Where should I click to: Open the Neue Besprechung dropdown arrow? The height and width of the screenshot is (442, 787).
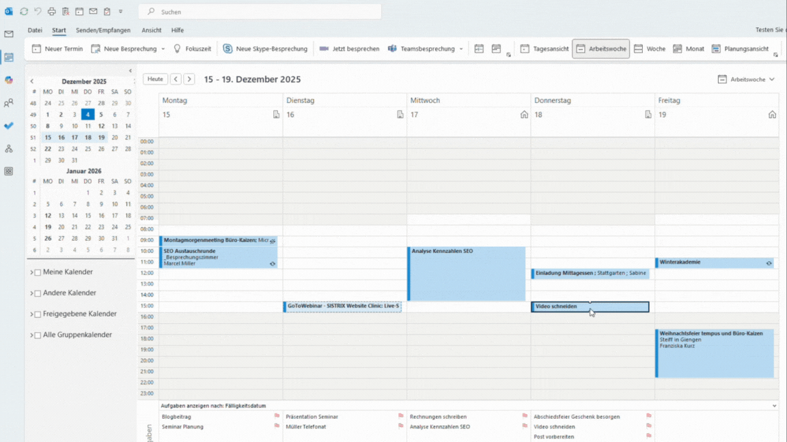163,49
